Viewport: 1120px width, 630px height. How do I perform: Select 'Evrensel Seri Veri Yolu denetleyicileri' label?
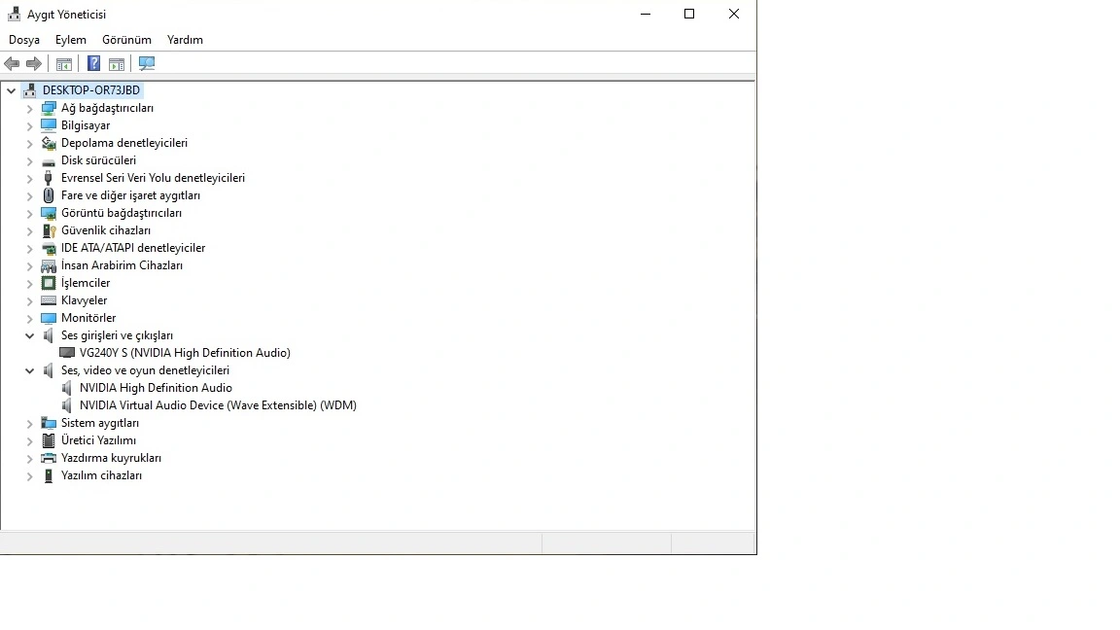[153, 178]
